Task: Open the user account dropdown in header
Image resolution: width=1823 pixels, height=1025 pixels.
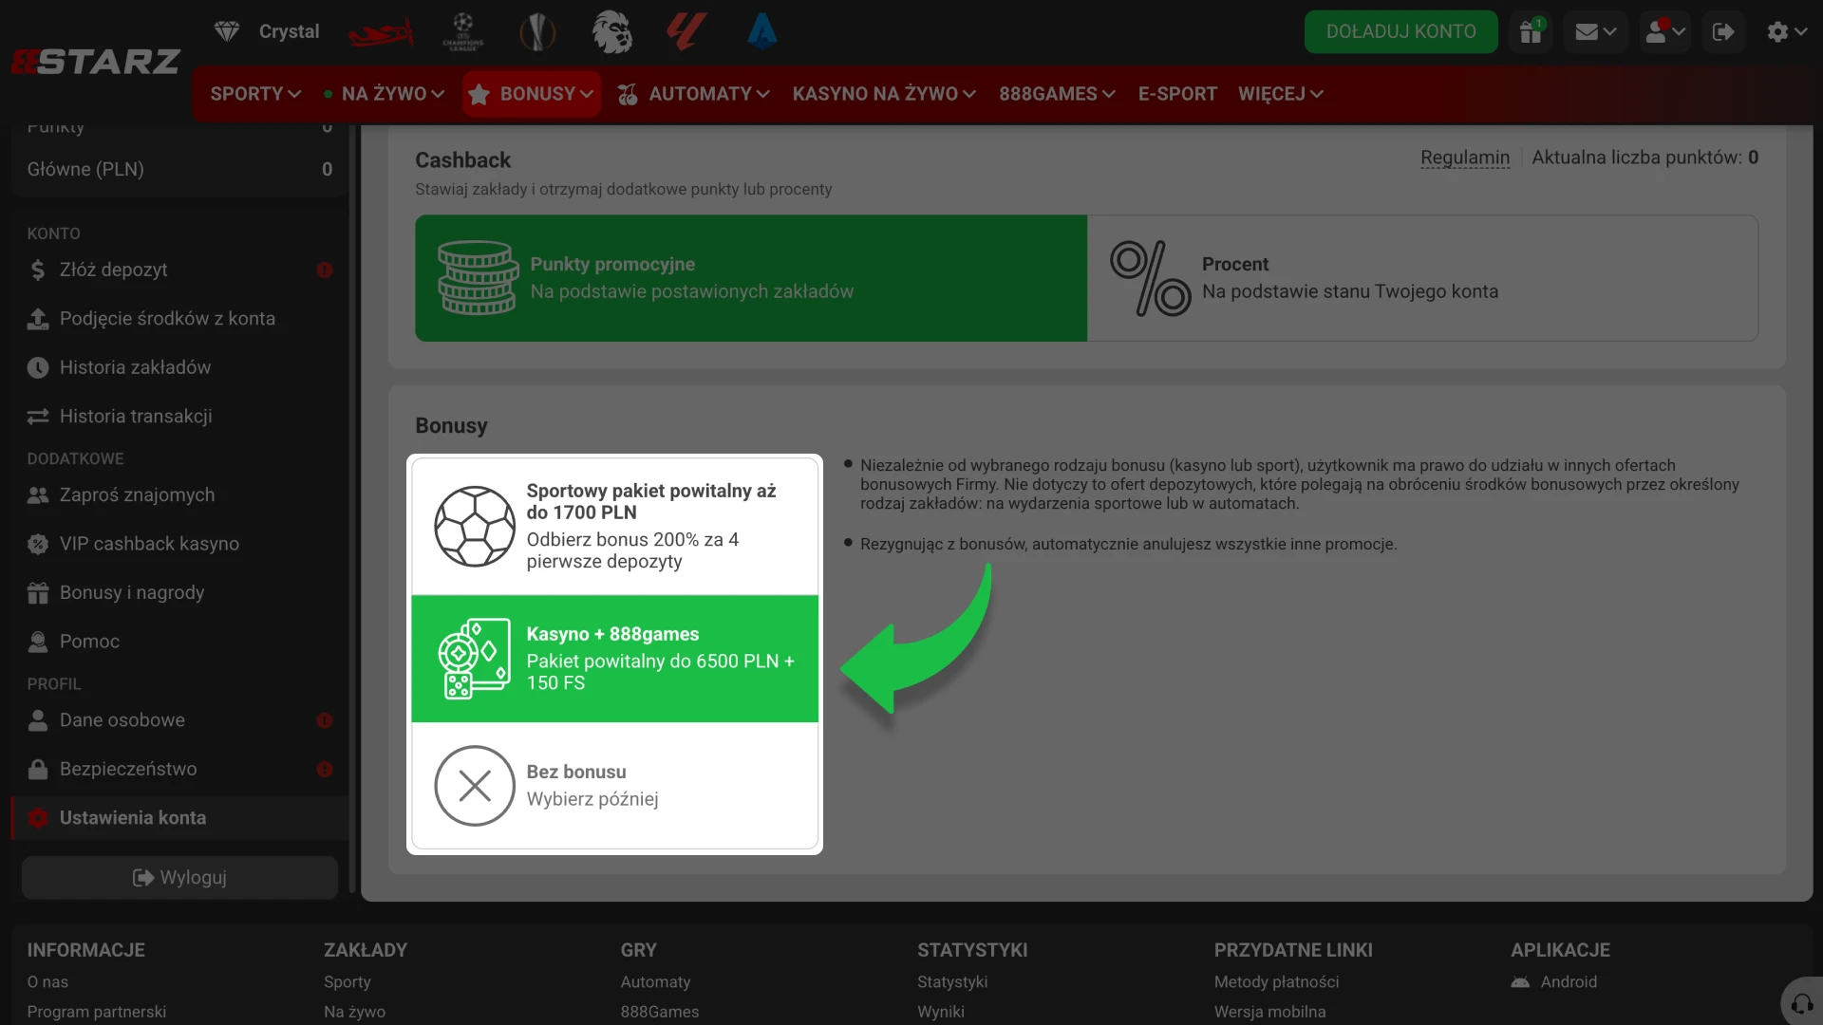Action: click(1664, 31)
